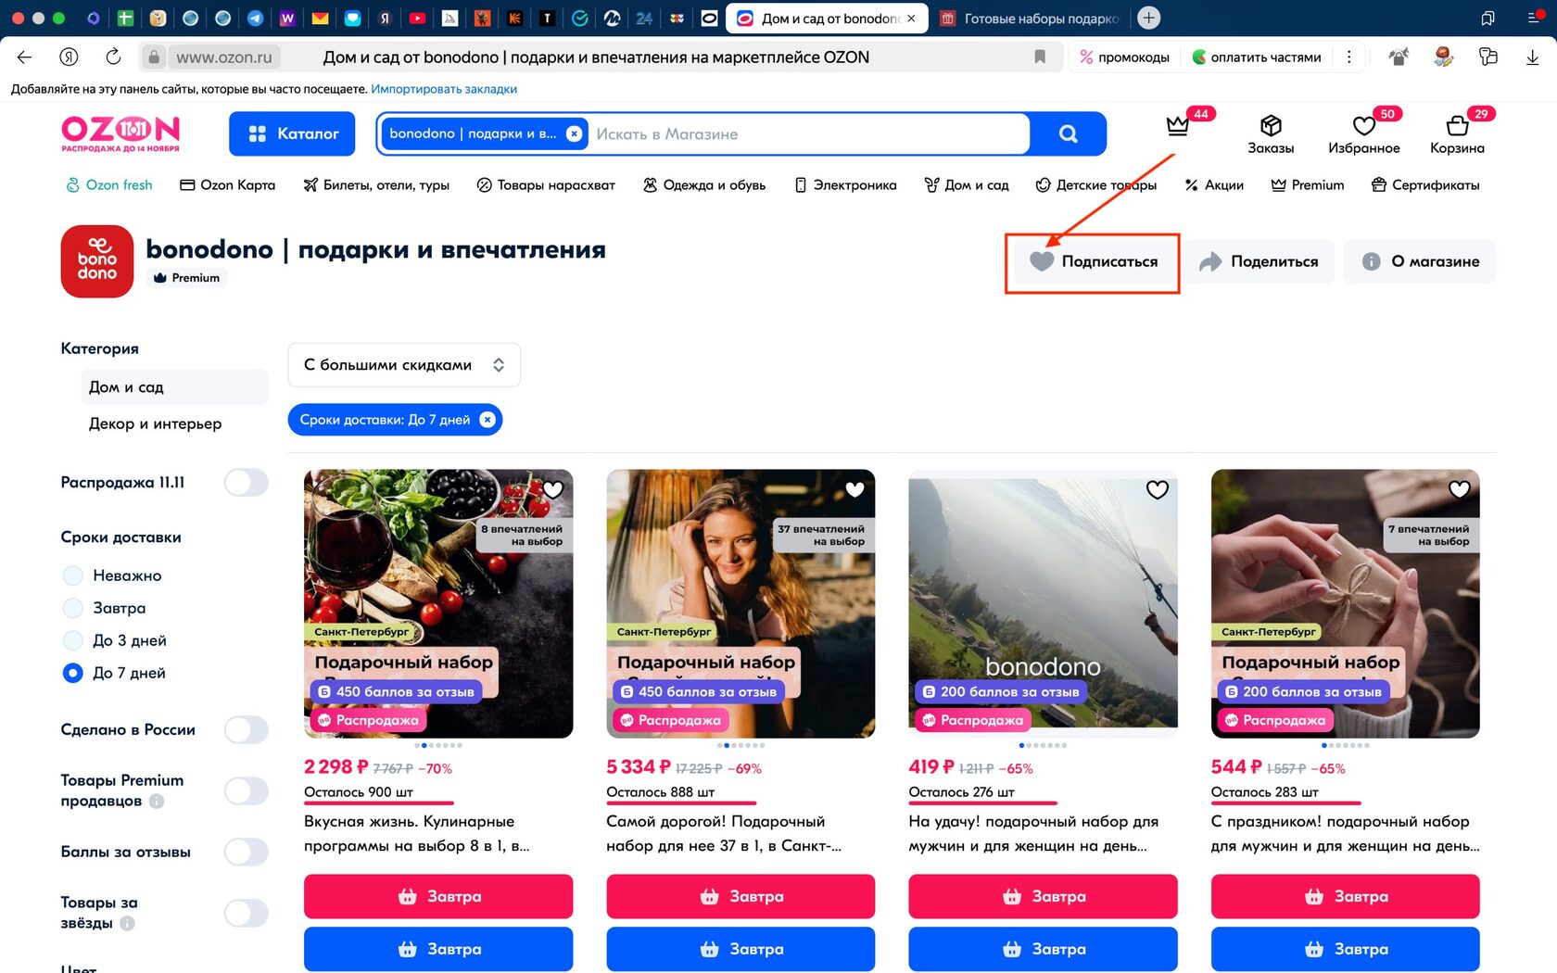Click the Ozon logo

pyautogui.click(x=120, y=133)
